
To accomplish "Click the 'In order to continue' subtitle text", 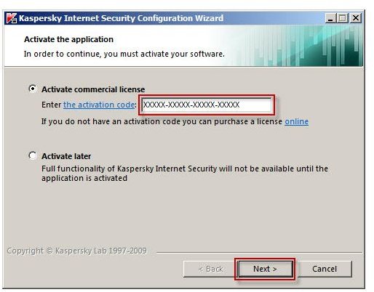I will point(124,54).
